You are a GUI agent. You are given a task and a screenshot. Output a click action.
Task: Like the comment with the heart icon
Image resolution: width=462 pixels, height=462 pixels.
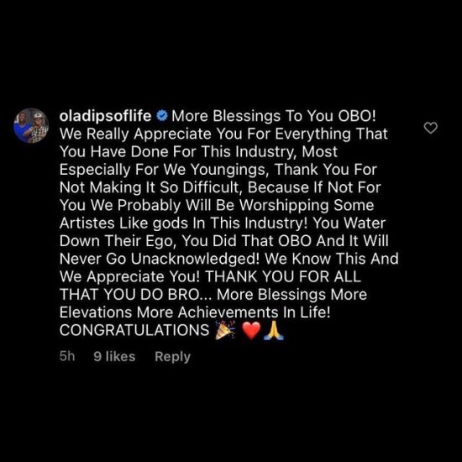(x=430, y=128)
